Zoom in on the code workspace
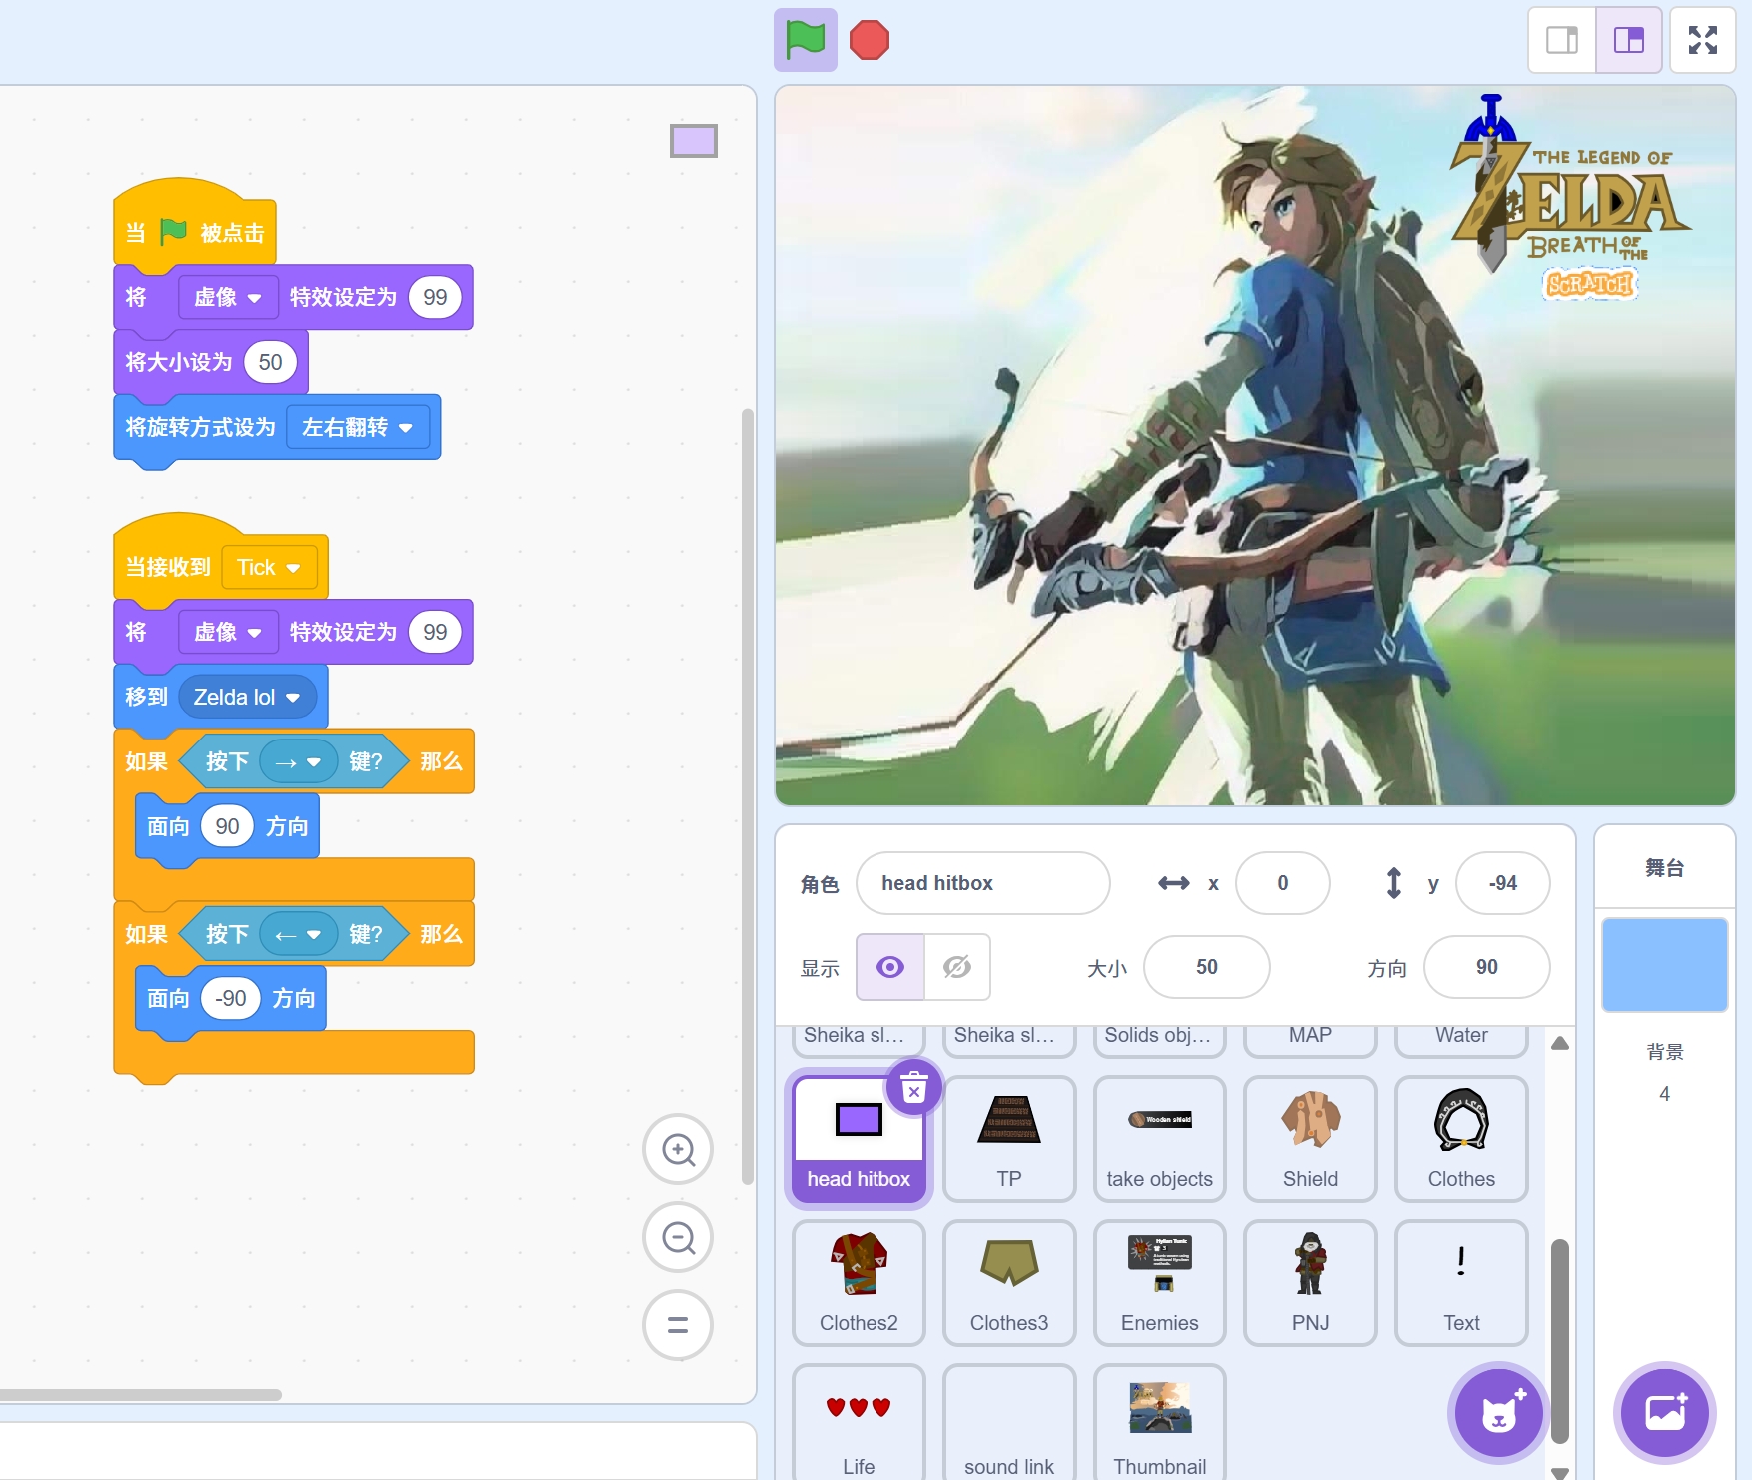The image size is (1752, 1480). click(x=678, y=1150)
